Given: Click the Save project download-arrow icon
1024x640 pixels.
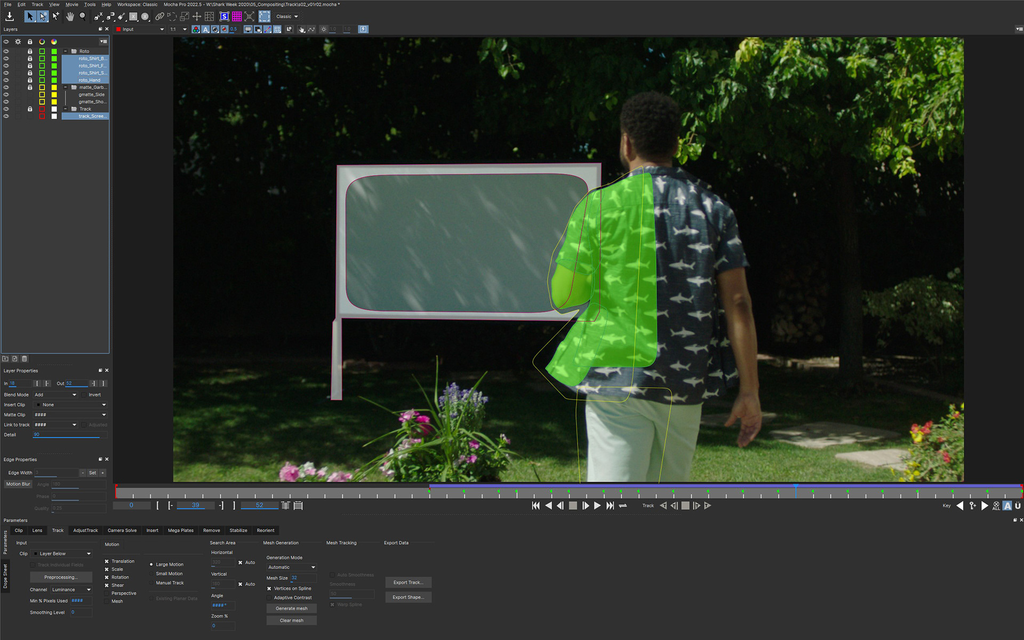Looking at the screenshot, I should pyautogui.click(x=9, y=17).
